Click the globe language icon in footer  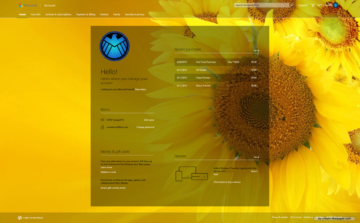click(x=19, y=217)
